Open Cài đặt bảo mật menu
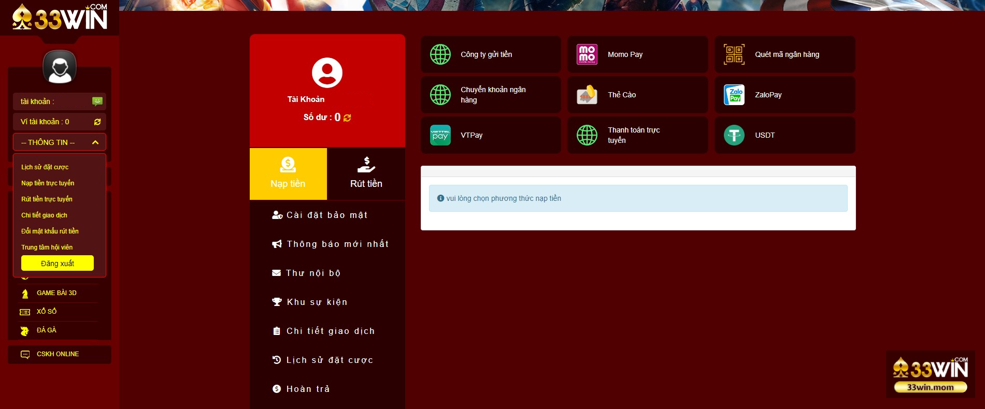This screenshot has width=985, height=409. 326,215
